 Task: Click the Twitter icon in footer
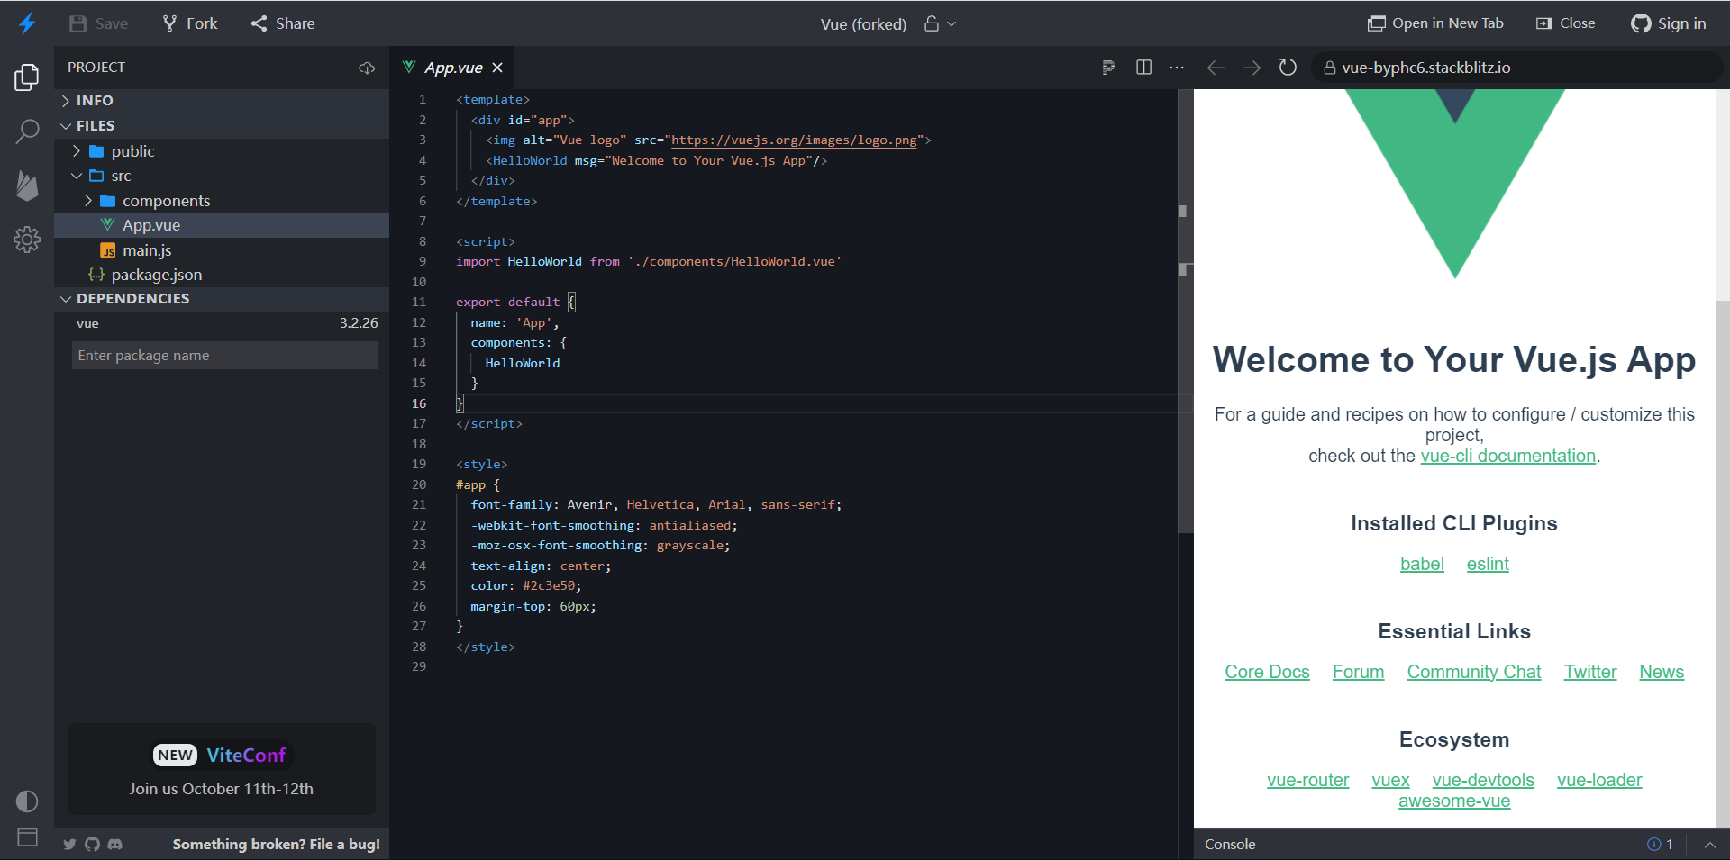click(x=69, y=845)
